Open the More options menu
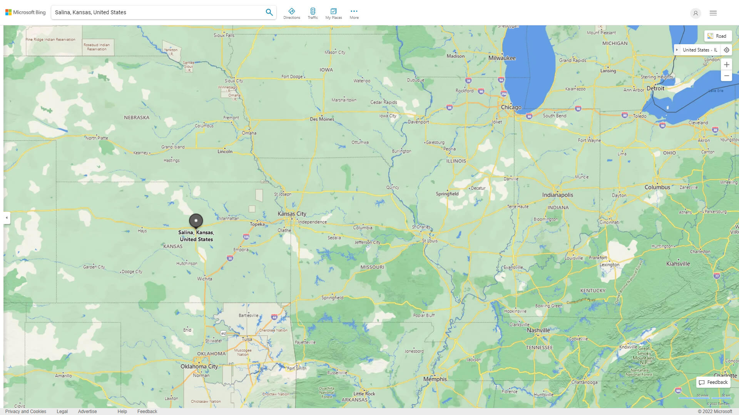739x415 pixels. 354,13
